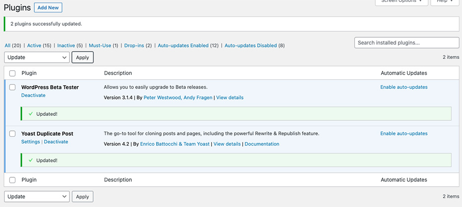Image resolution: width=462 pixels, height=207 pixels.
Task: Show All plugins filter
Action: point(7,46)
